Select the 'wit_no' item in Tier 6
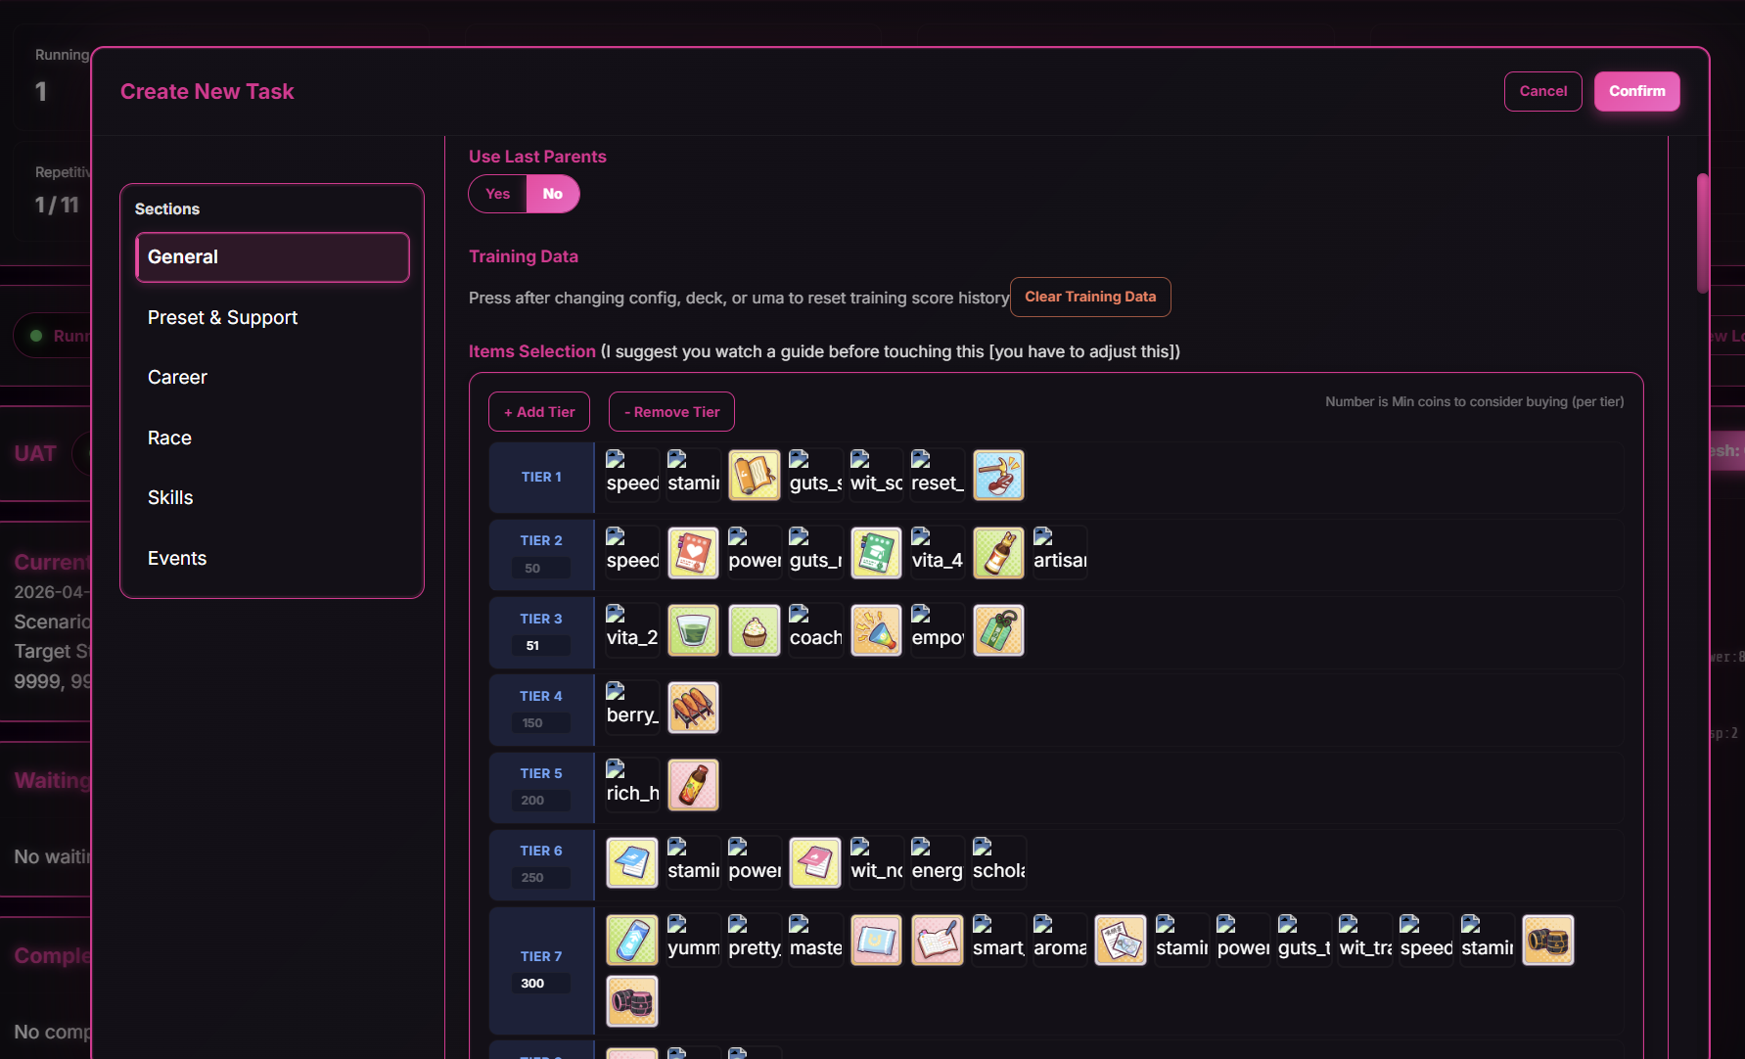The height and width of the screenshot is (1059, 1745). coord(876,862)
